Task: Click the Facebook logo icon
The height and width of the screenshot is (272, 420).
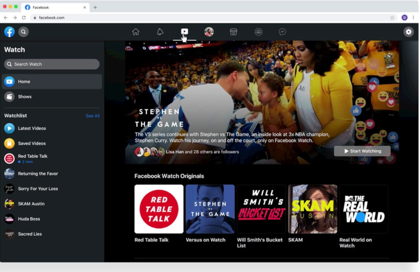Action: pos(9,32)
